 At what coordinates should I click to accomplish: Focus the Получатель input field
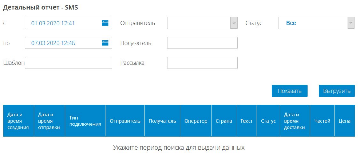point(202,43)
